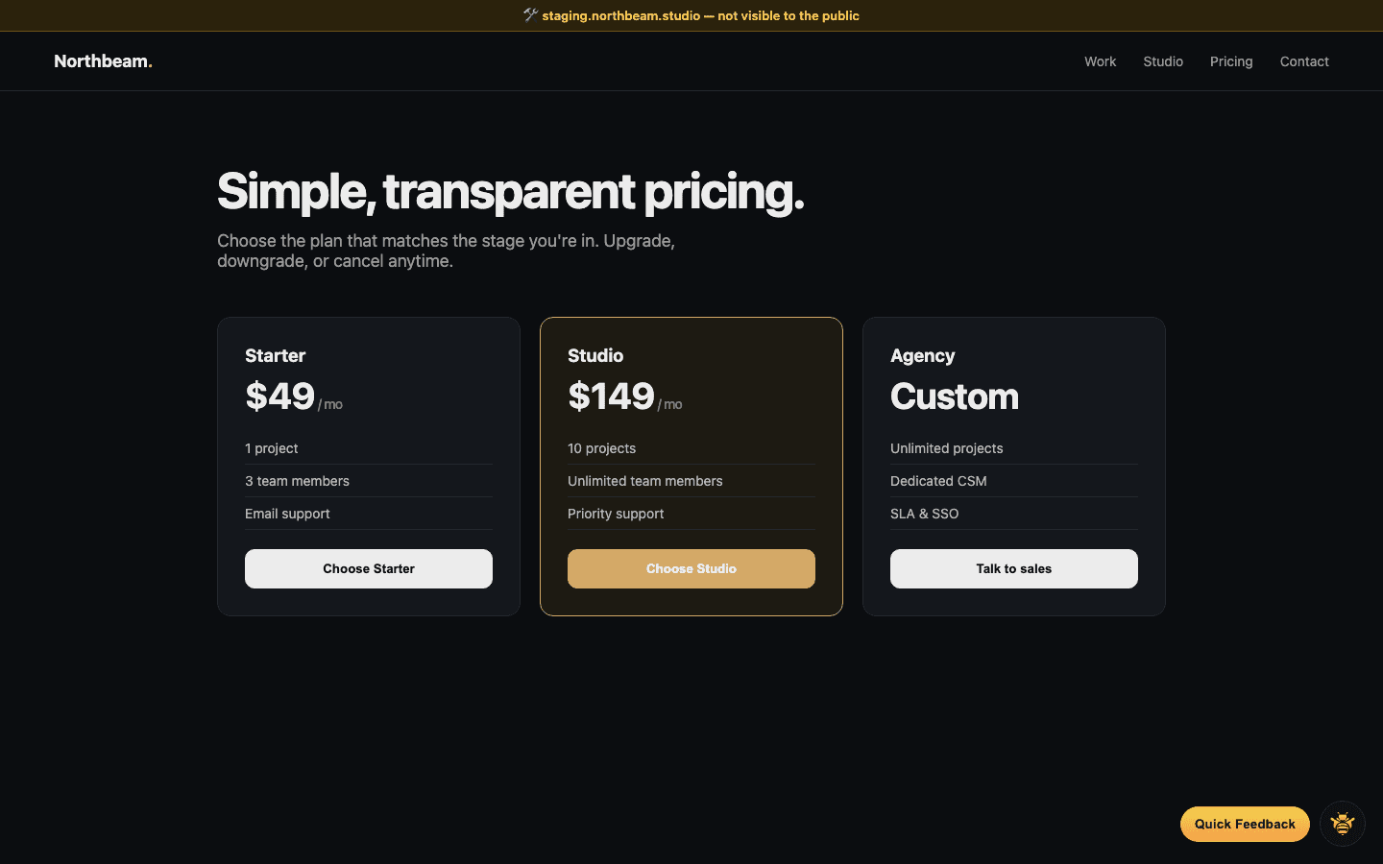1383x864 pixels.
Task: Open the Quick Feedback button
Action: pos(1245,824)
